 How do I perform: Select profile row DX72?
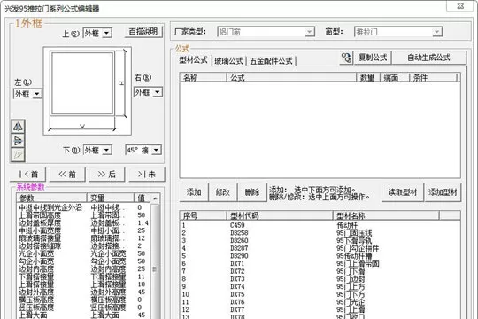[x=320, y=271]
